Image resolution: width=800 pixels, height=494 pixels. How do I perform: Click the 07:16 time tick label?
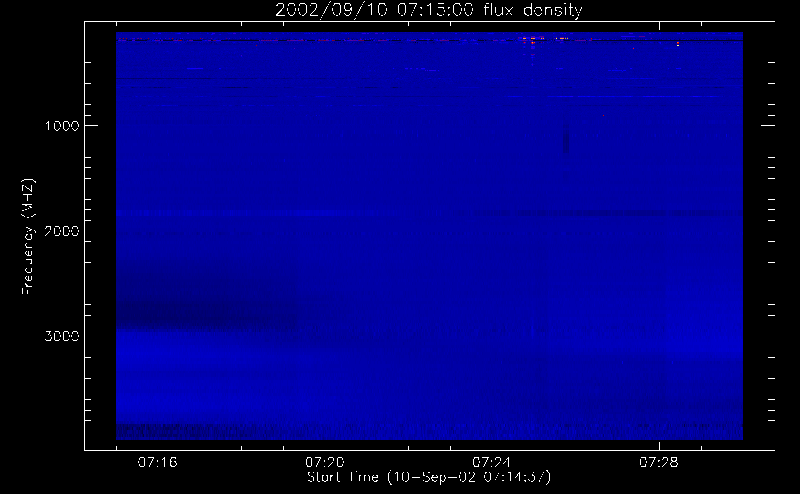click(x=158, y=463)
